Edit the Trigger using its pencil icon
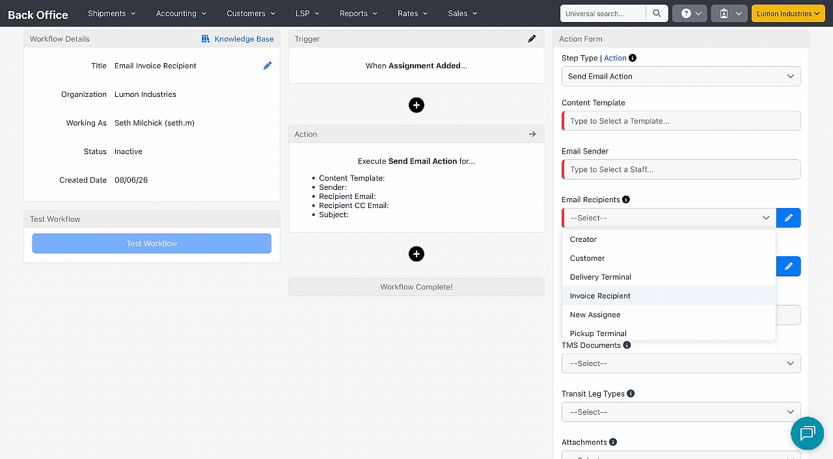 pyautogui.click(x=532, y=39)
